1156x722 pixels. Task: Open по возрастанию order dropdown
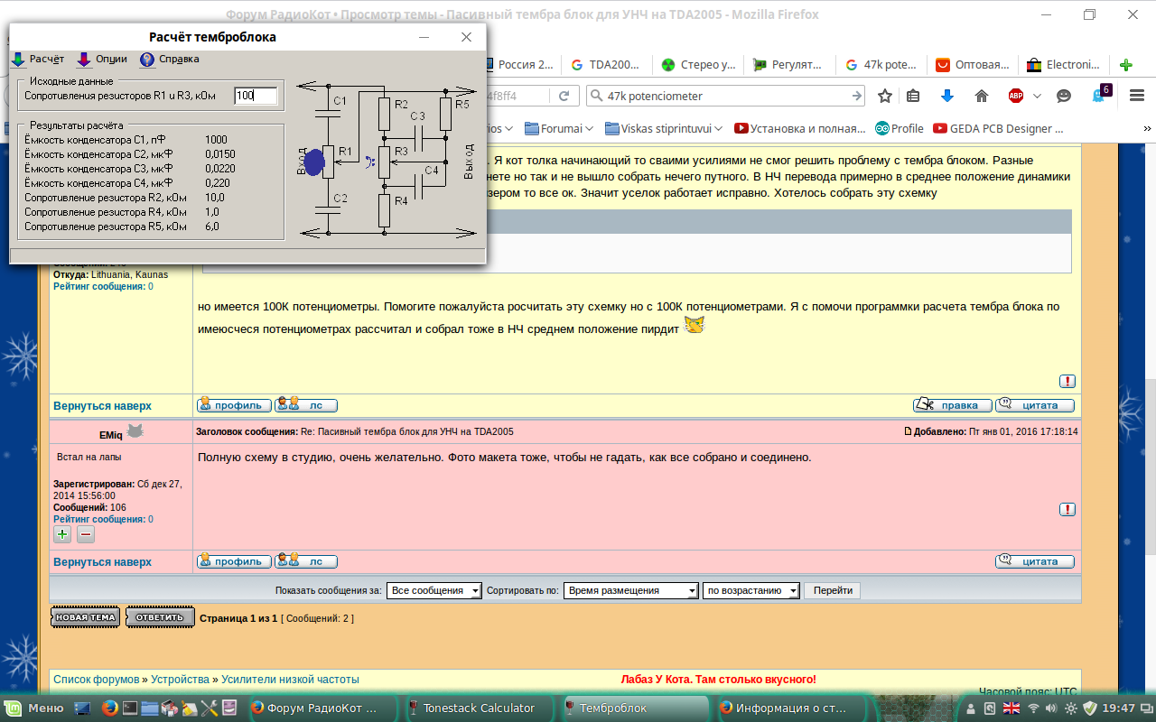[x=751, y=590]
